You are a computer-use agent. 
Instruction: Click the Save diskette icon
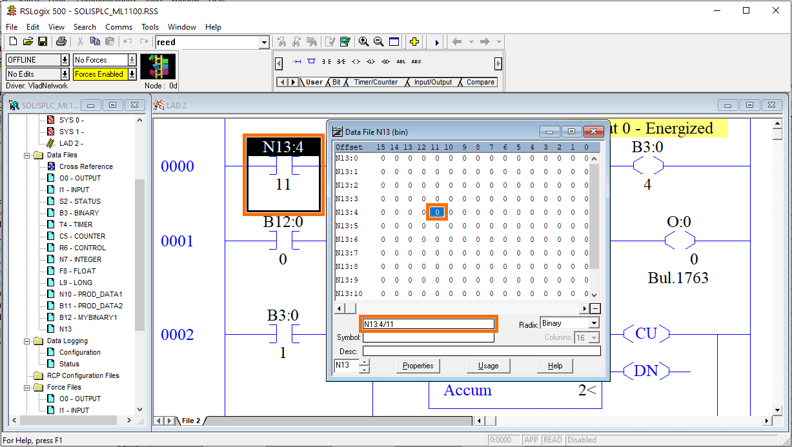pyautogui.click(x=43, y=42)
